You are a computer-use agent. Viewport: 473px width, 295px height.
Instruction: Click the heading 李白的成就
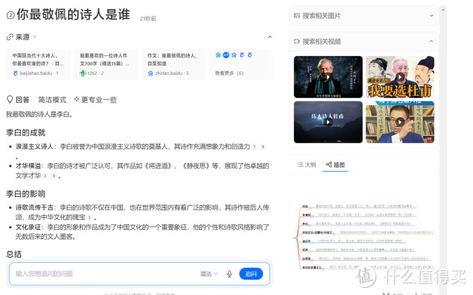26,132
